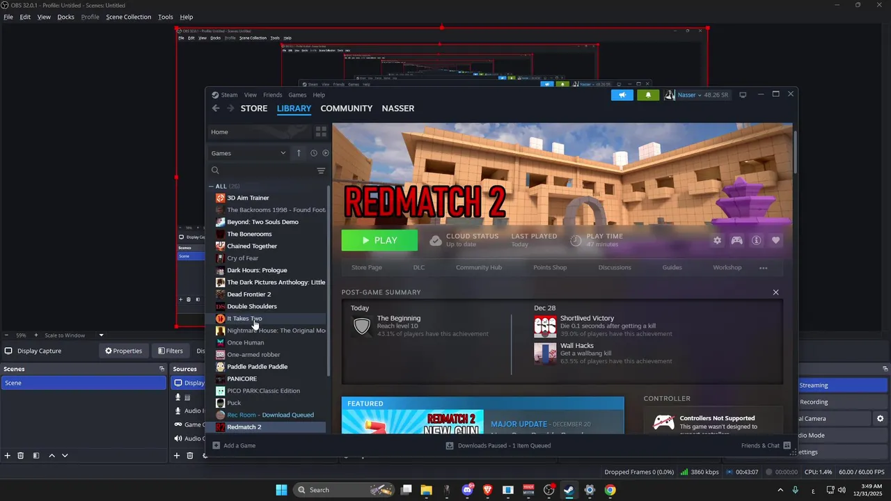Open advanced filter options beside library search
The image size is (891, 501).
point(321,170)
